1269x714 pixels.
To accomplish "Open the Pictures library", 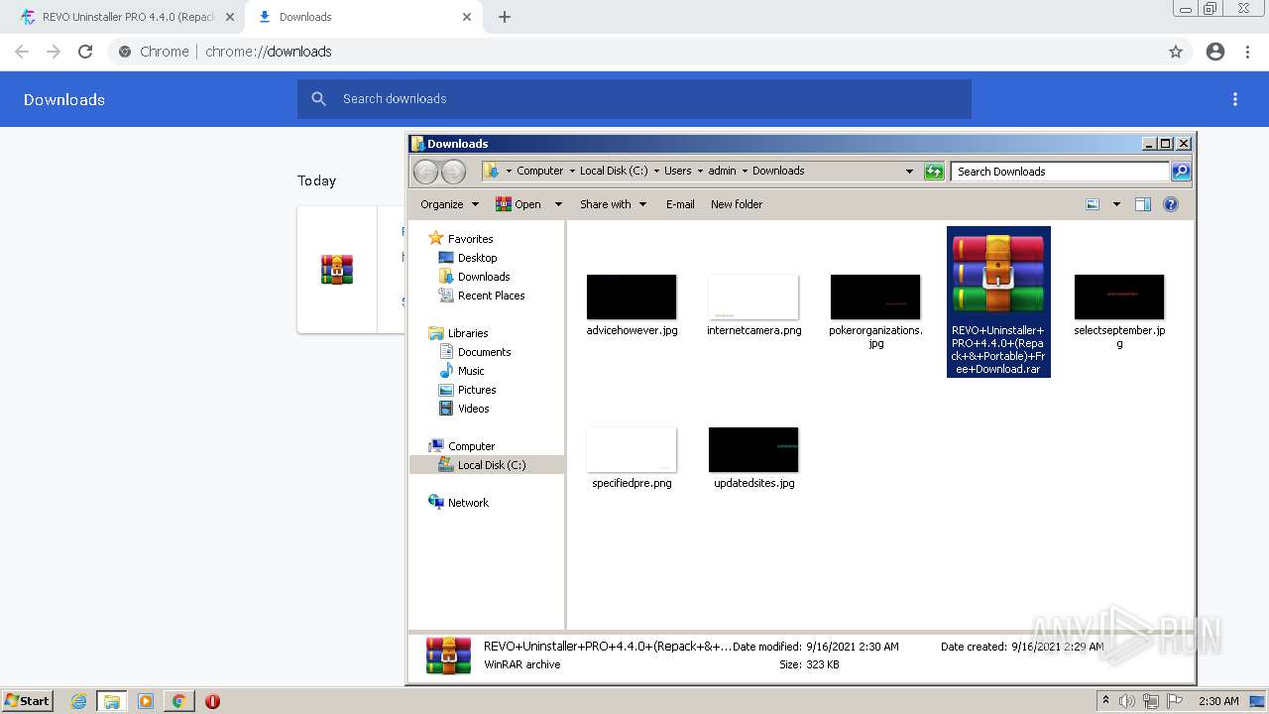I will 477,390.
